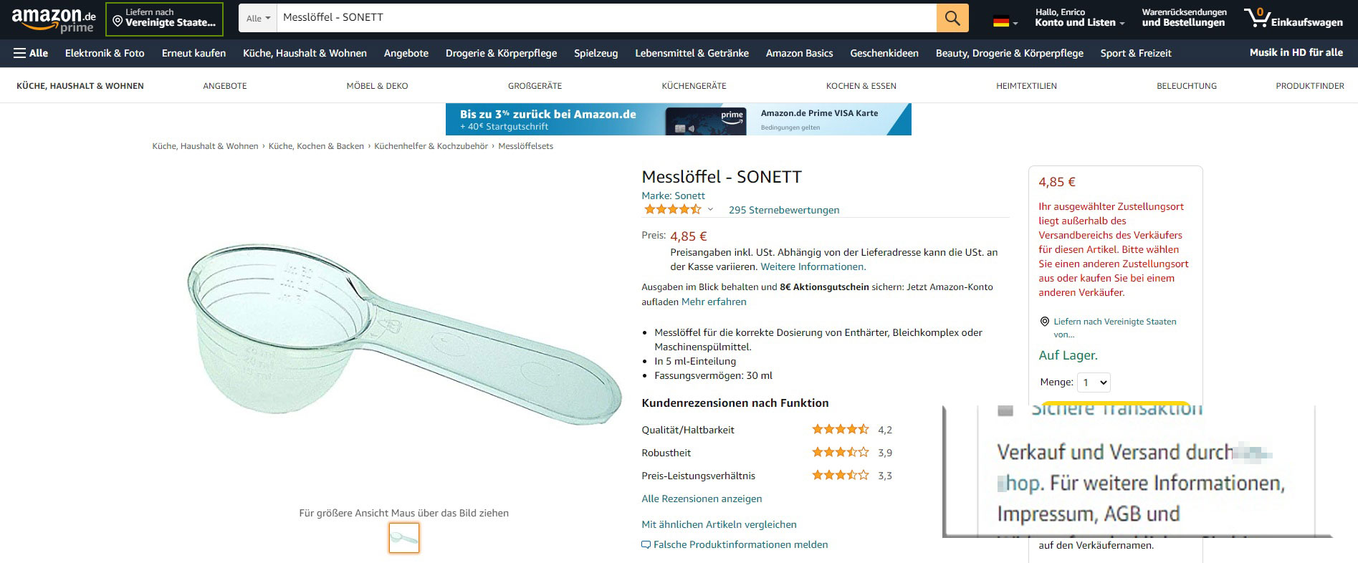The image size is (1358, 563).
Task: Click the orange search magnifier button
Action: tap(952, 18)
